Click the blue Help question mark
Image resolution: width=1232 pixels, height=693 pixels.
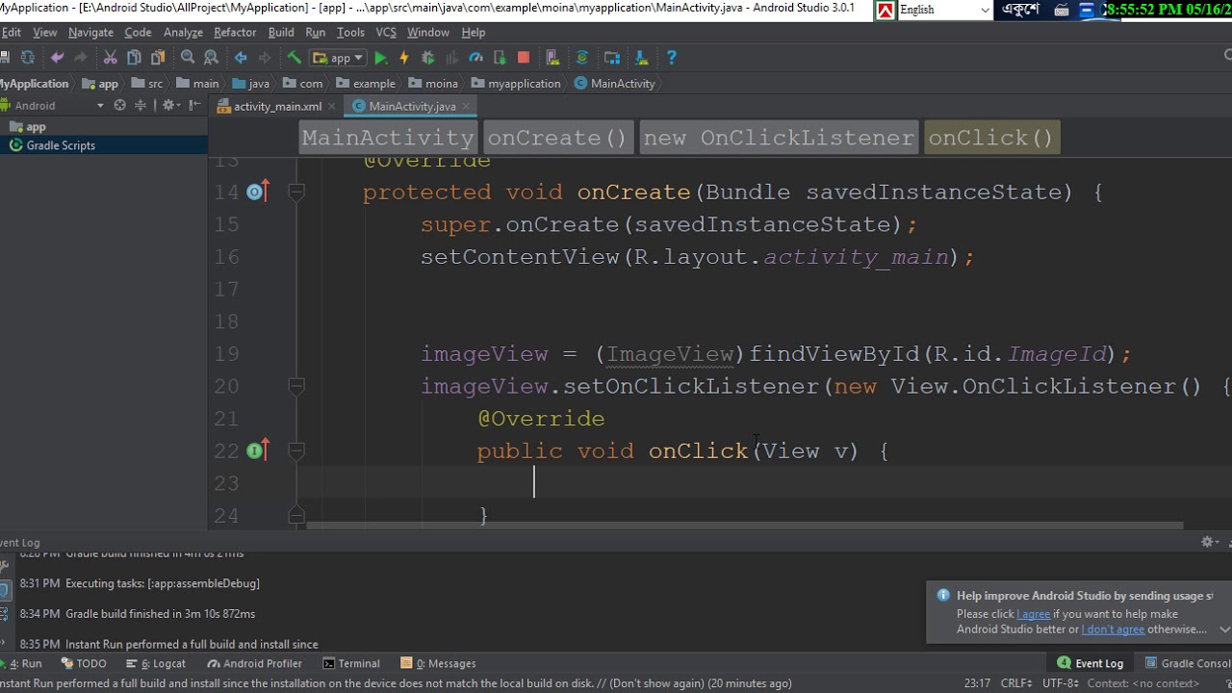(672, 58)
